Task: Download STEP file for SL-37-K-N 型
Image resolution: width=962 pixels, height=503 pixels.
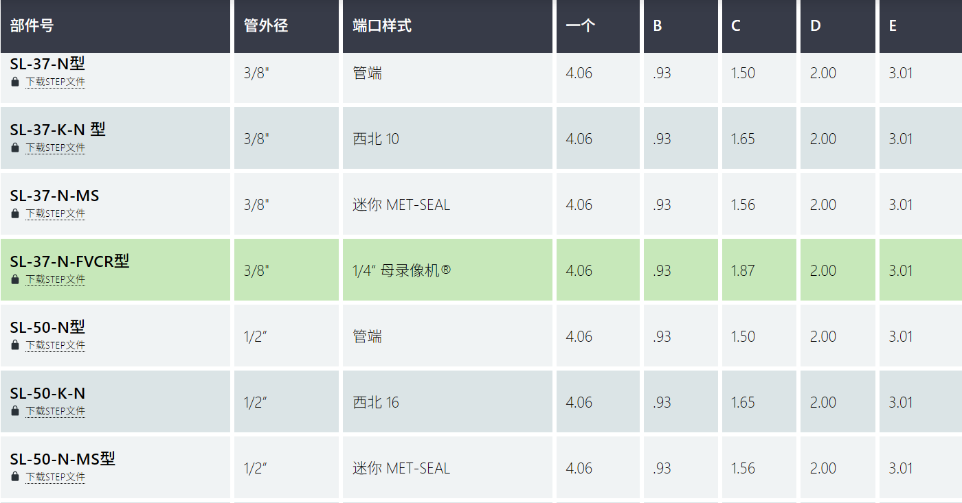Action: click(x=56, y=148)
